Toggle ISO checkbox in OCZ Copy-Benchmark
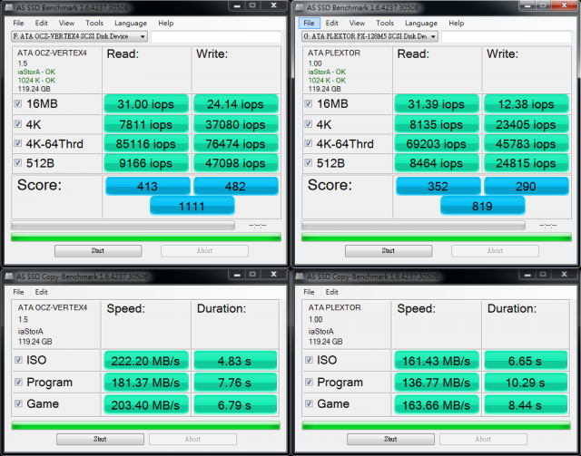The height and width of the screenshot is (456, 581). pyautogui.click(x=18, y=360)
